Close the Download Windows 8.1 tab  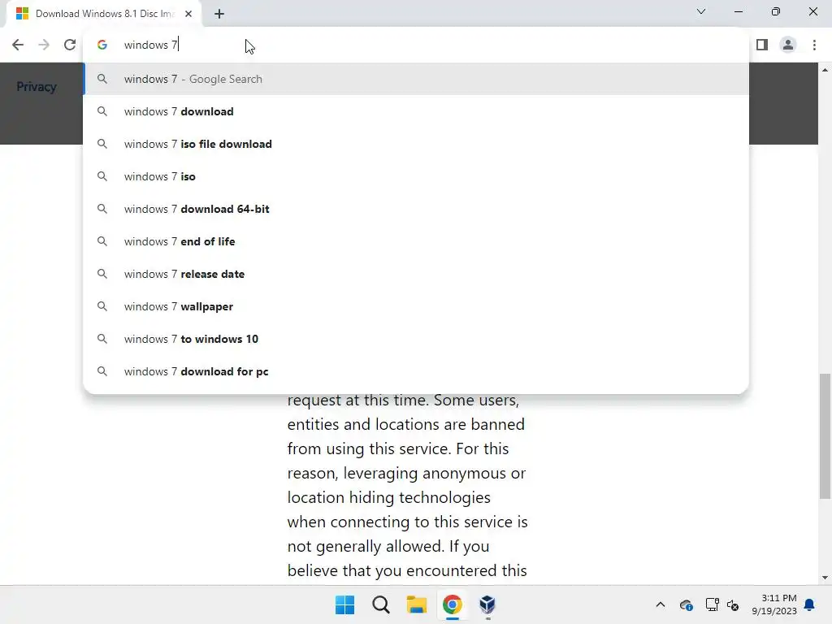(x=188, y=14)
